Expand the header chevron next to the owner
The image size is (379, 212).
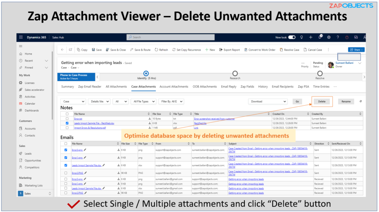pos(360,63)
